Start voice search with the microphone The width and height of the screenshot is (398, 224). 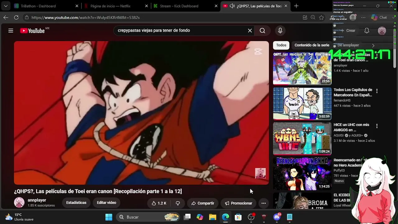click(280, 30)
